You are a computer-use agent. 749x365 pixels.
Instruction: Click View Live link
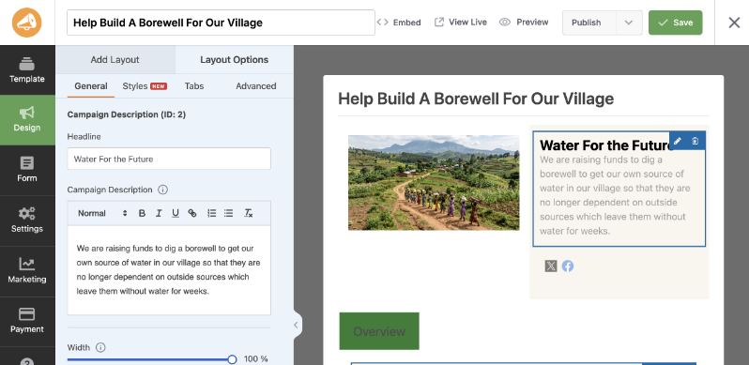pyautogui.click(x=461, y=23)
